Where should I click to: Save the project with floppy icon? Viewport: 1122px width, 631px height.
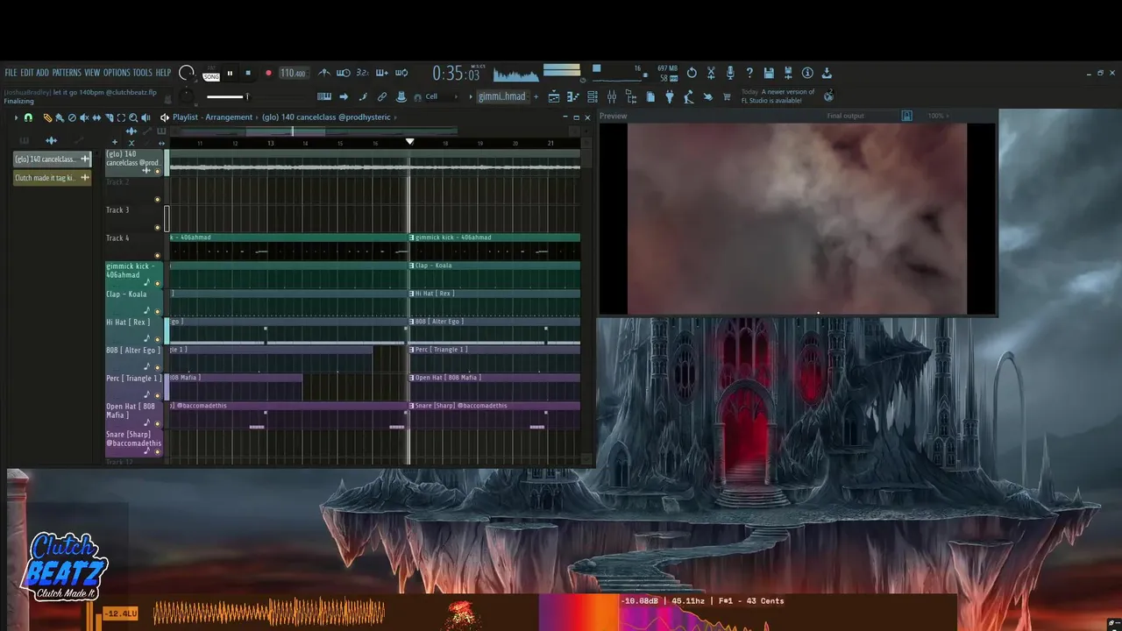769,73
